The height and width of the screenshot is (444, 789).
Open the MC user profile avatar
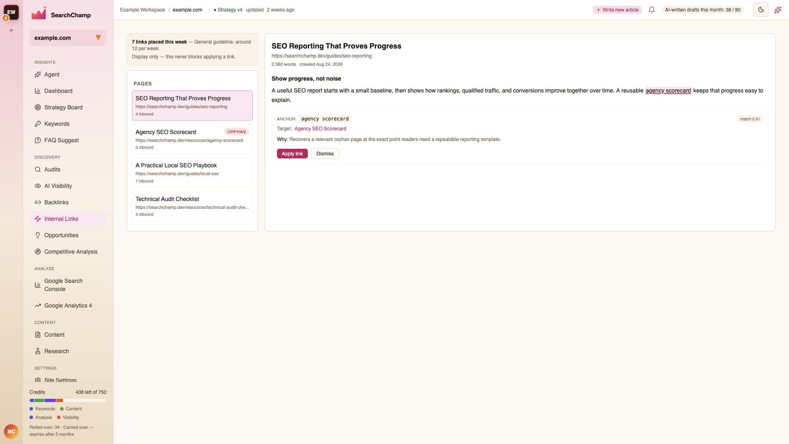(11, 432)
